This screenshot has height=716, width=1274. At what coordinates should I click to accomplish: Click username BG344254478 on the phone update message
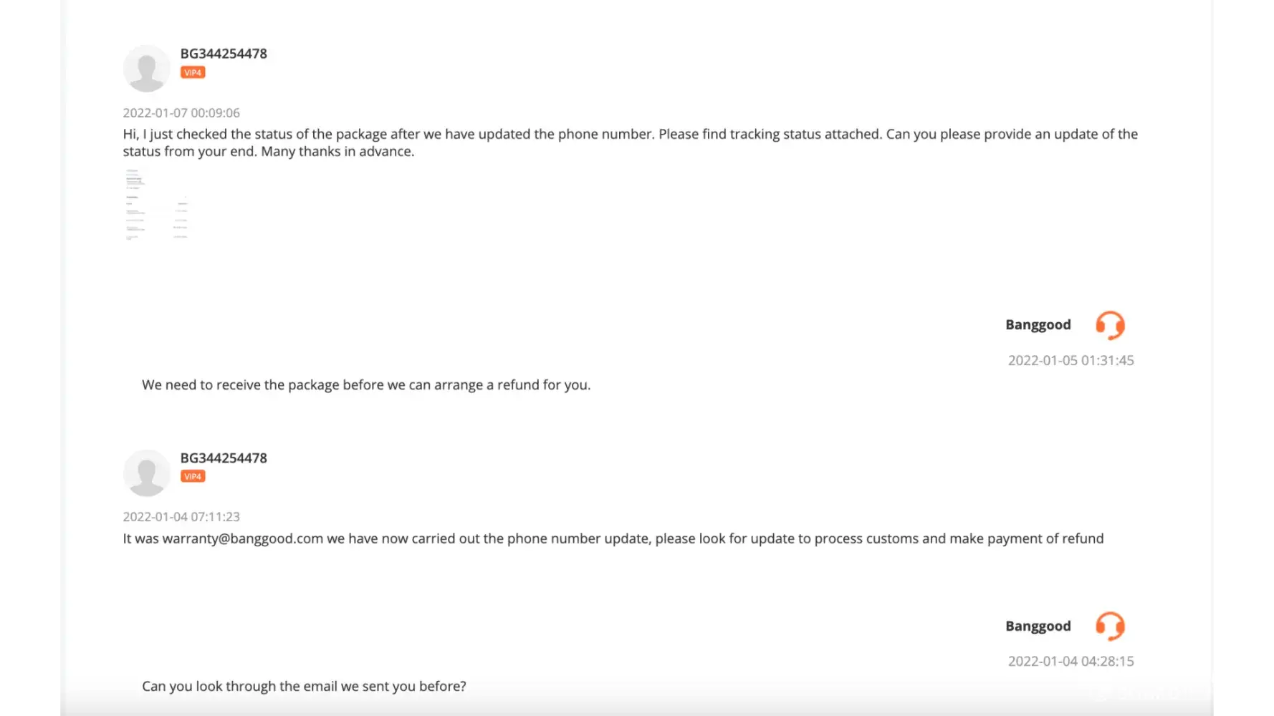point(224,458)
